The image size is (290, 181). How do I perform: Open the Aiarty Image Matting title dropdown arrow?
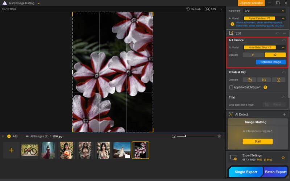[38, 3]
